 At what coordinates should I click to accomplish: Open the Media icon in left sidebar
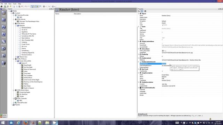tap(3, 27)
